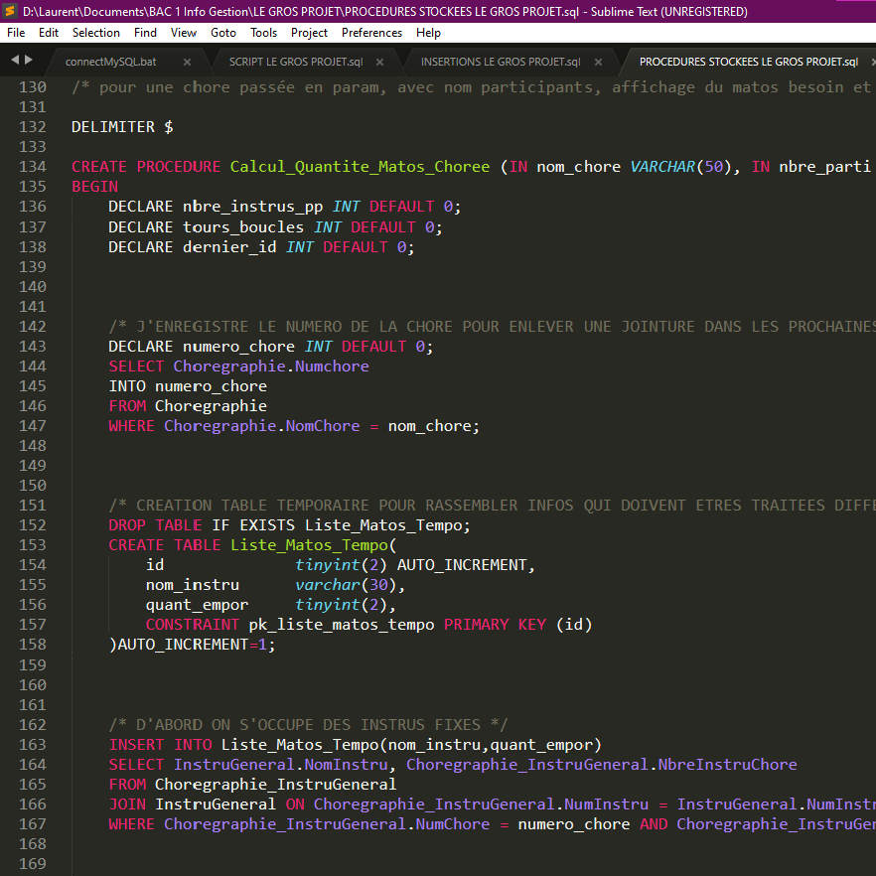Screen dimensions: 876x876
Task: Click line number 134 in the gutter
Action: coord(33,167)
